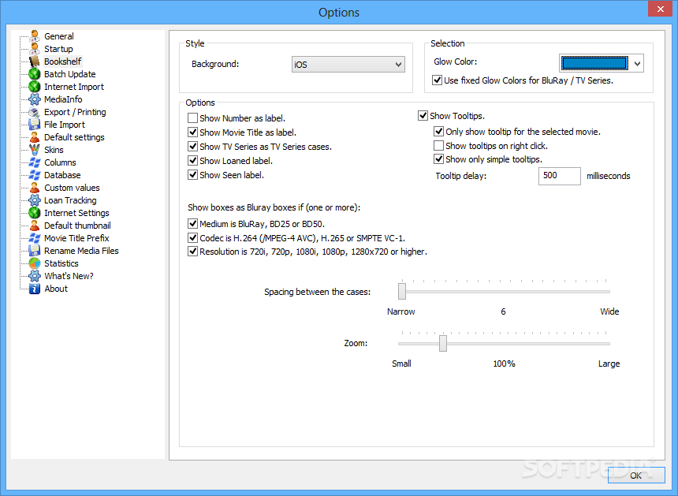Viewport: 678px width, 496px height.
Task: Go to Batch Update settings
Action: pos(69,74)
